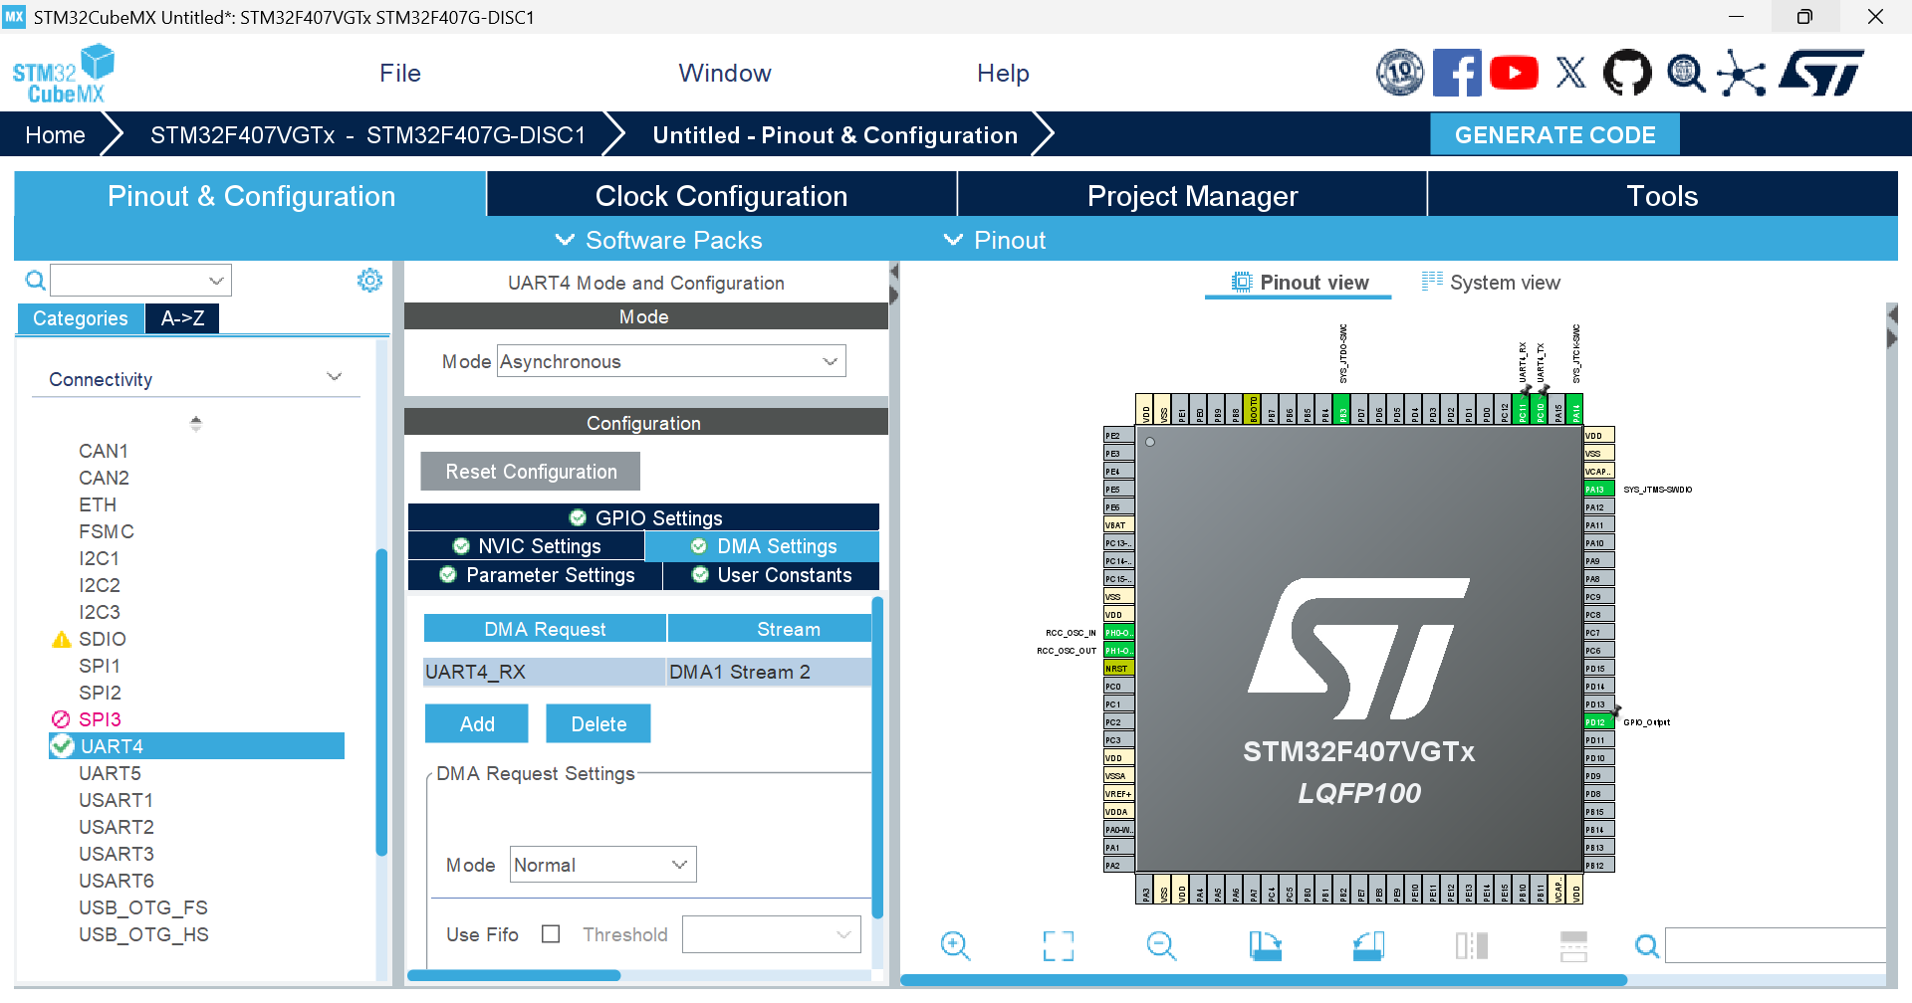The height and width of the screenshot is (1003, 1912).
Task: Click the SDIO warning triangle icon
Action: tap(62, 639)
